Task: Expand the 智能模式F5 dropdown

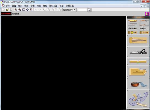Action: (75, 10)
